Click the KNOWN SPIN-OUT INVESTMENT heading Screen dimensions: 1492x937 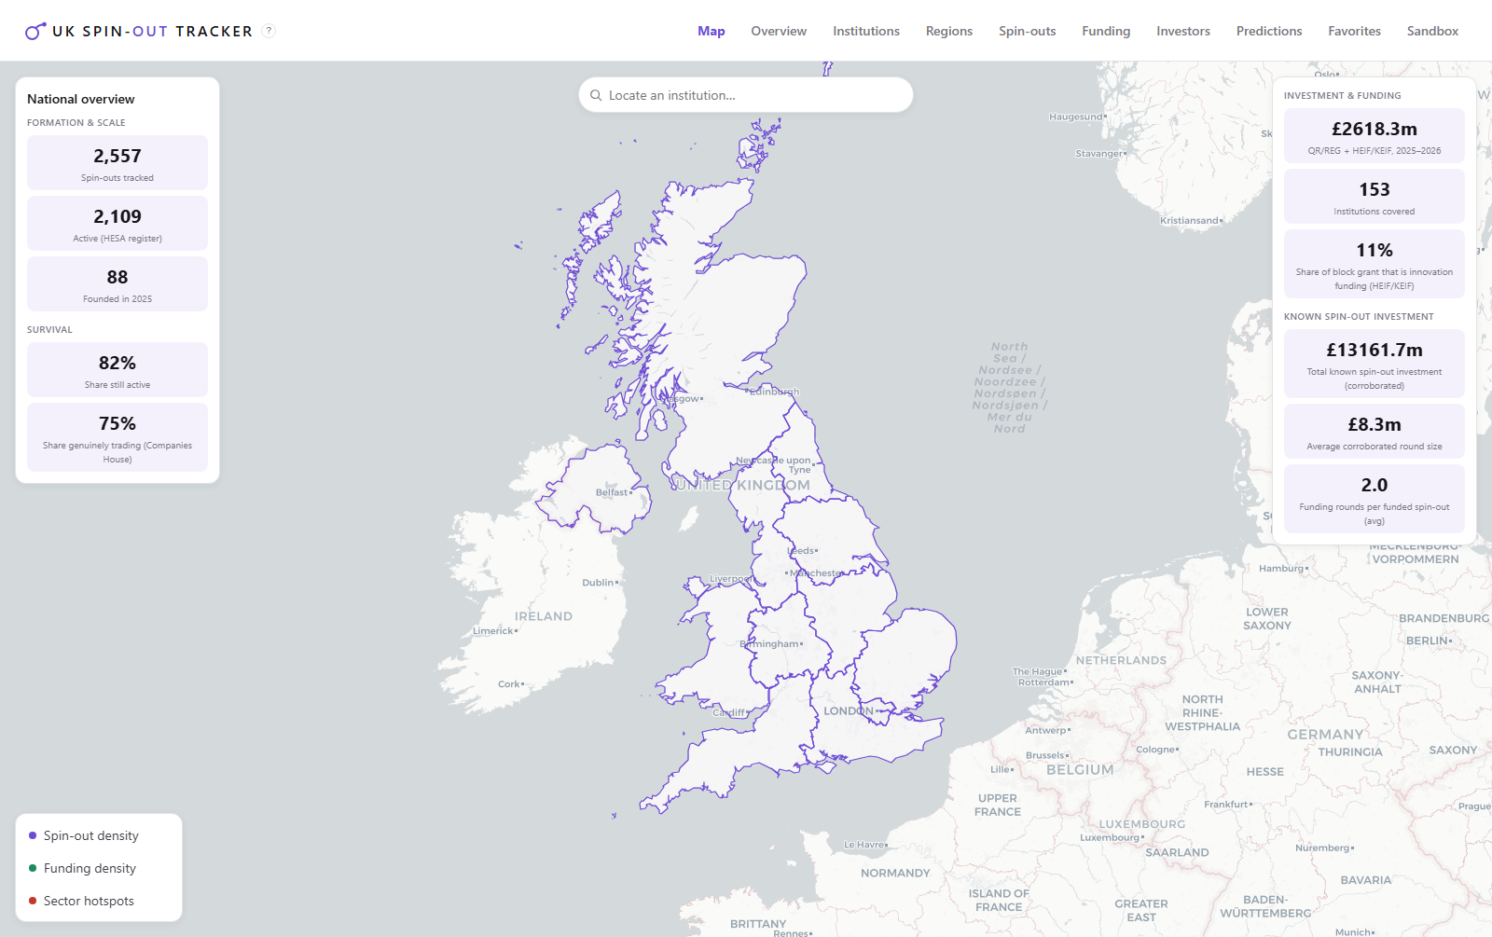point(1359,316)
